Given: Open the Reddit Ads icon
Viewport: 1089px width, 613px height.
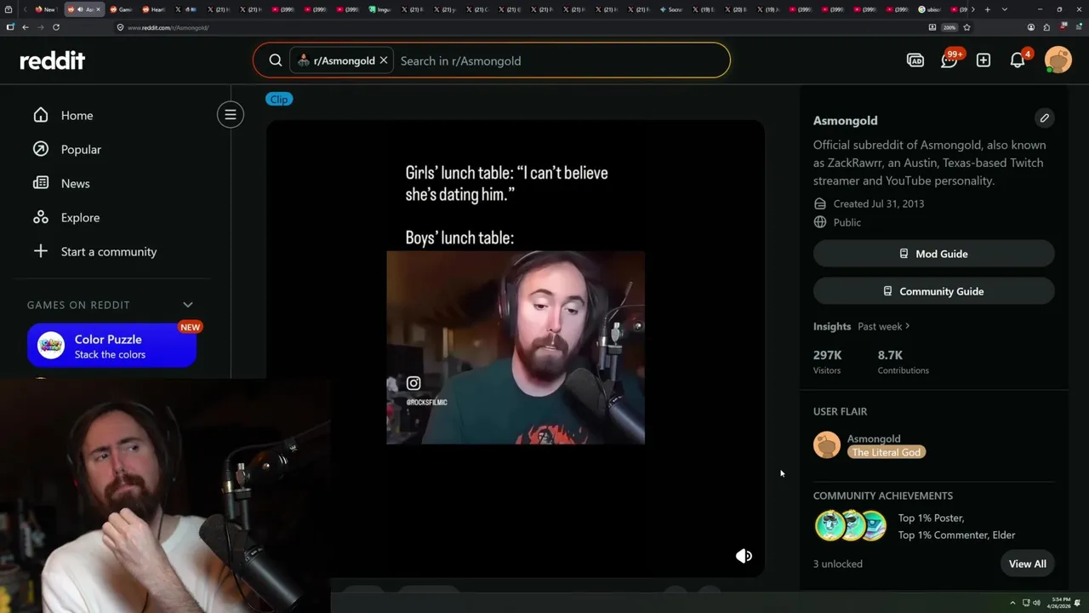Looking at the screenshot, I should (x=915, y=60).
